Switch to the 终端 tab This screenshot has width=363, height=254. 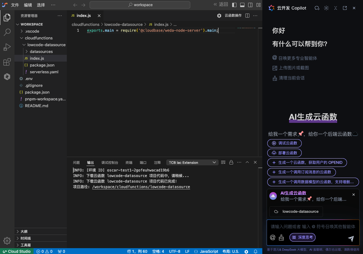coord(129,163)
